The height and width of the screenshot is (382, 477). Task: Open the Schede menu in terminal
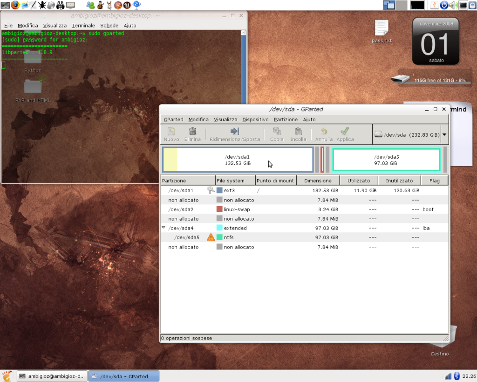pos(109,26)
